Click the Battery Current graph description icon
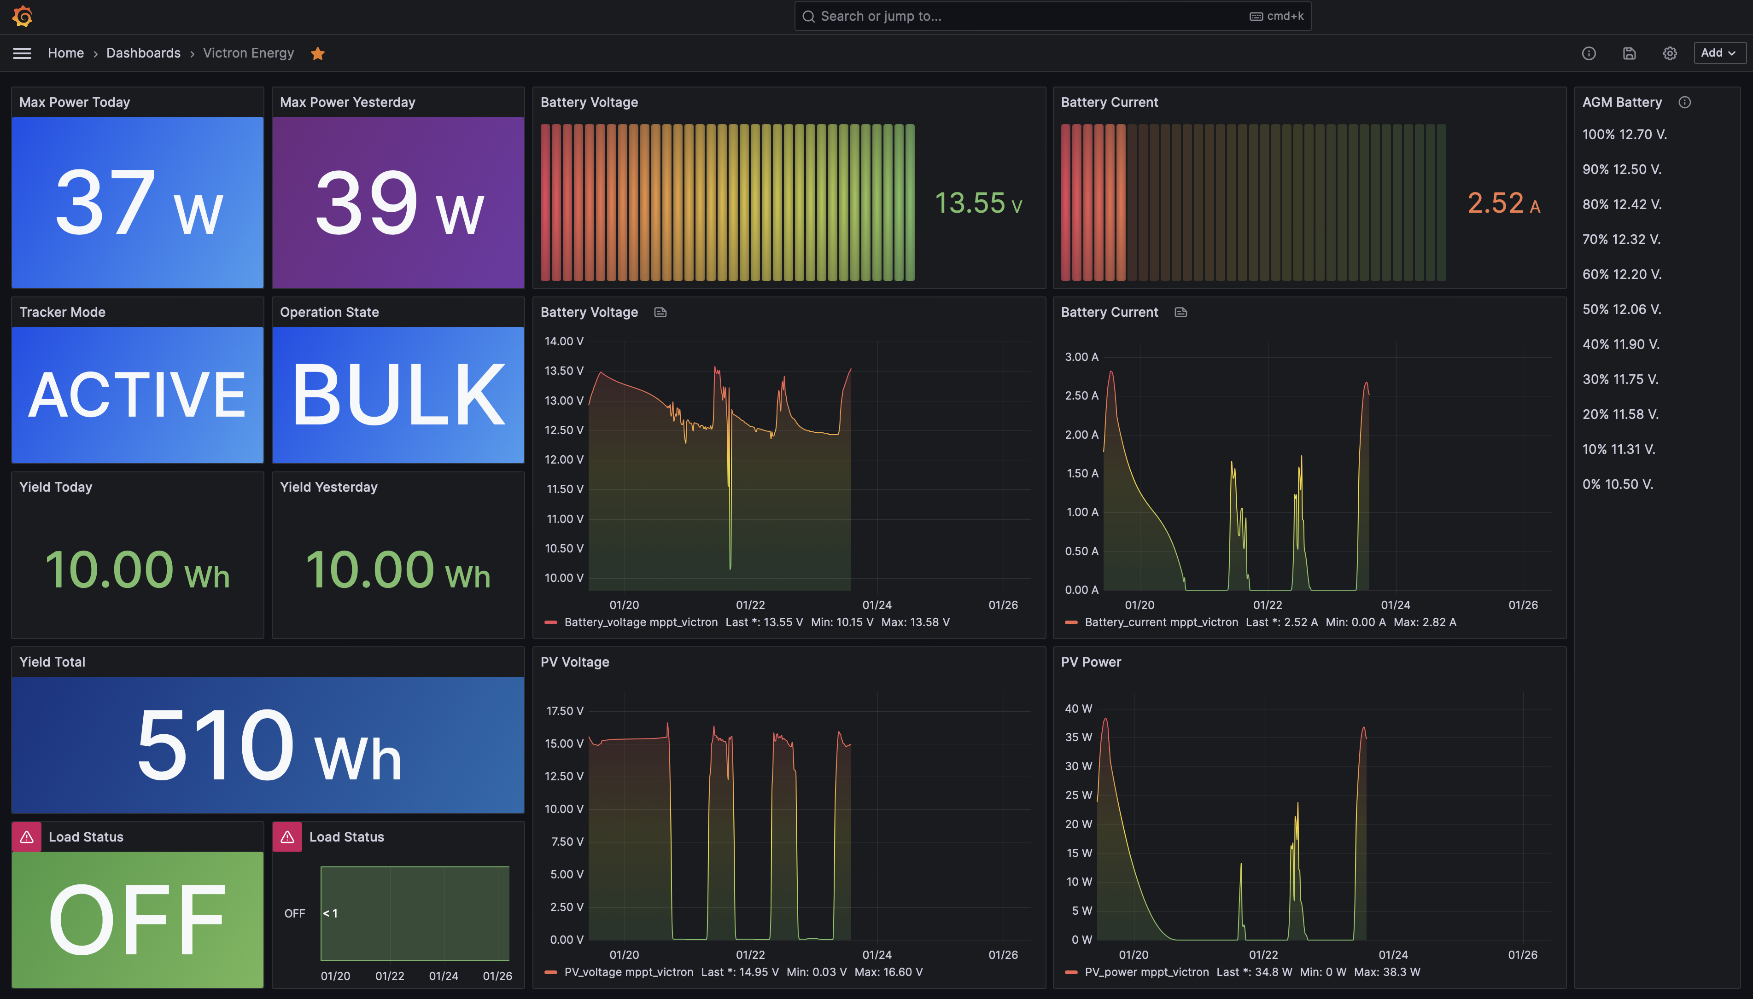Screen dimensions: 1753x999 1180,312
